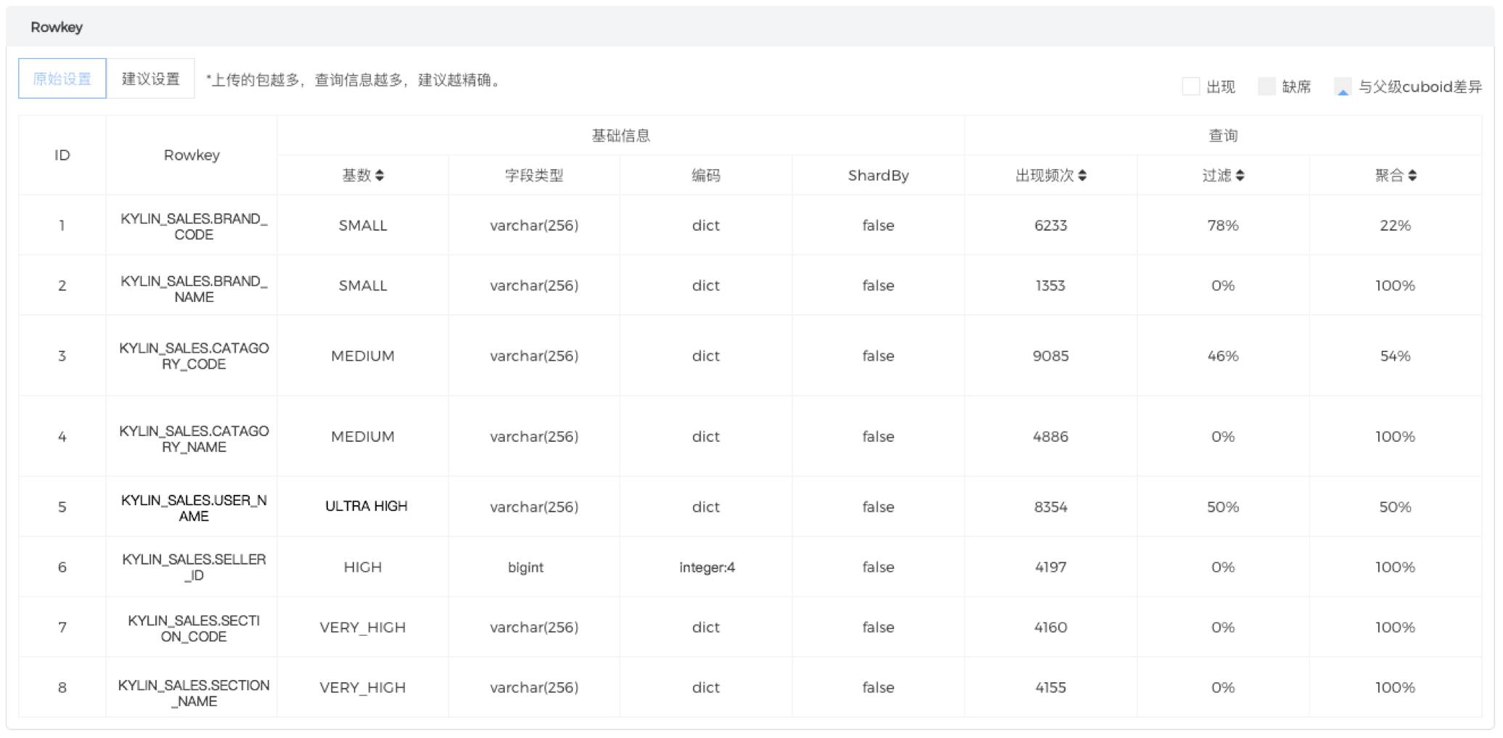Sort by the 基数 column arrows
Screen dimensions: 1503x738
coord(380,175)
